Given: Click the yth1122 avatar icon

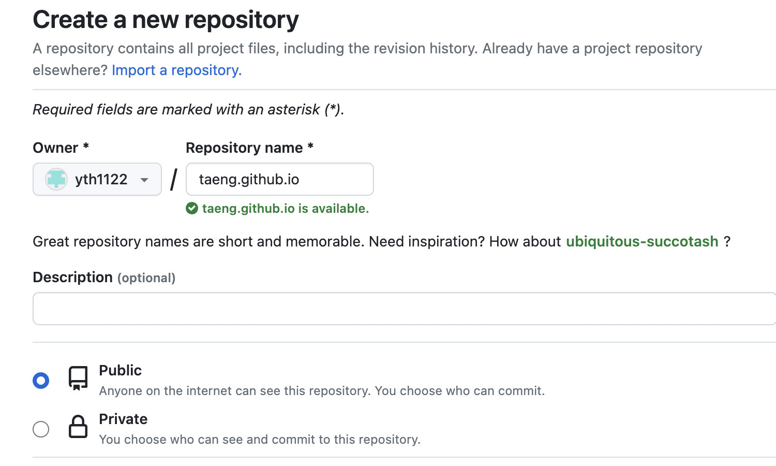Looking at the screenshot, I should click(56, 179).
